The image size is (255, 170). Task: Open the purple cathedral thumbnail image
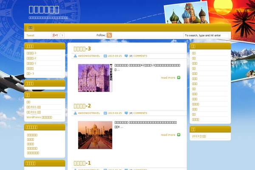(95, 78)
